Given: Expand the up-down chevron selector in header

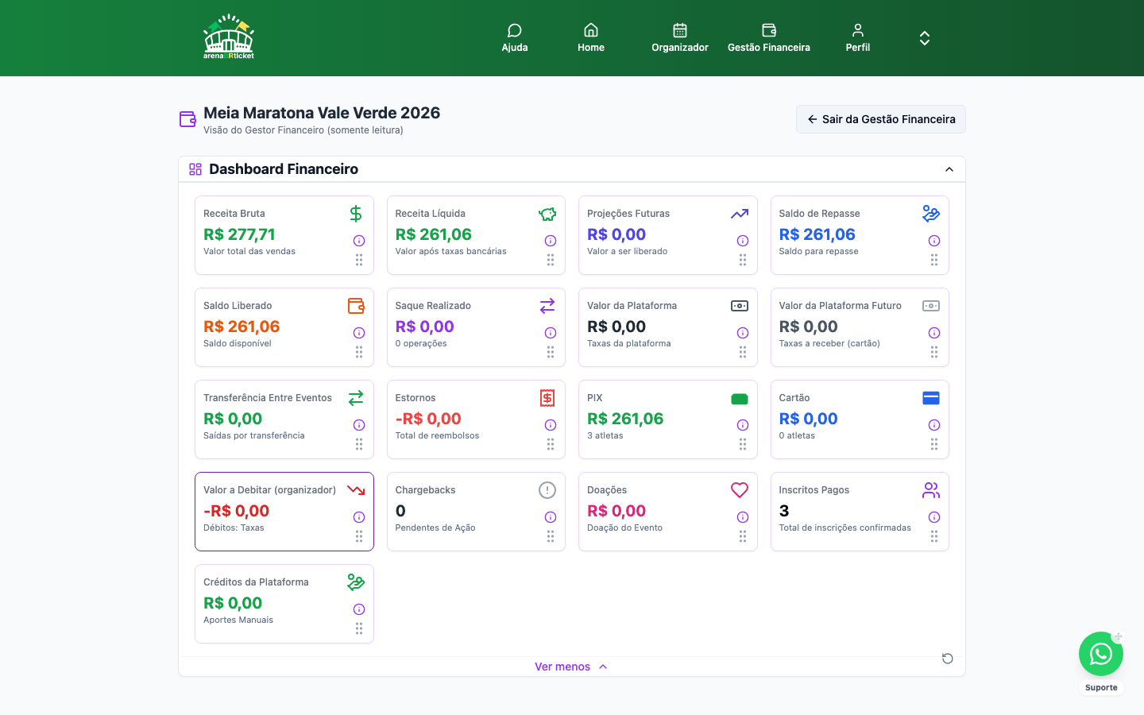Looking at the screenshot, I should coord(925,38).
